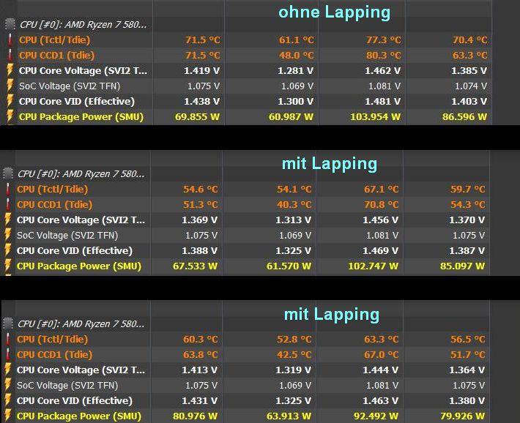The width and height of the screenshot is (520, 423).
Task: Click the lightning icon beside SoC Voltage in top panel
Action: tap(10, 86)
